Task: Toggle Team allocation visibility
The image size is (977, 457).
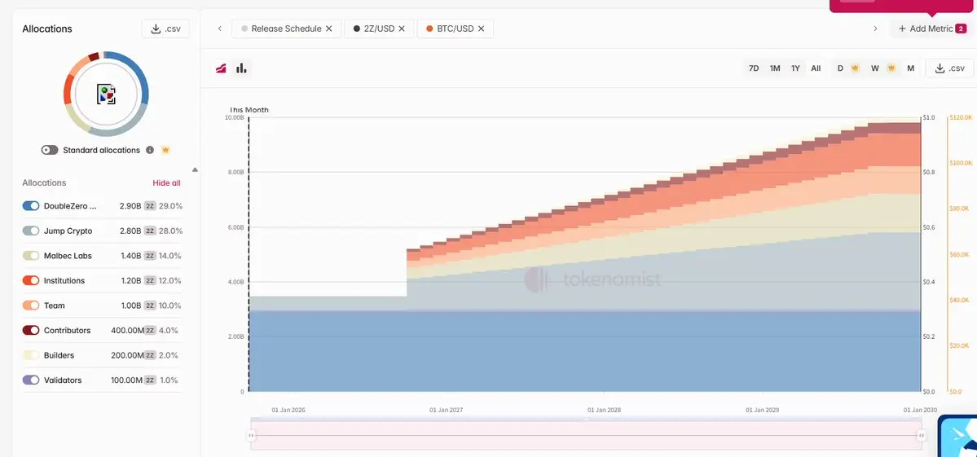Action: 30,305
